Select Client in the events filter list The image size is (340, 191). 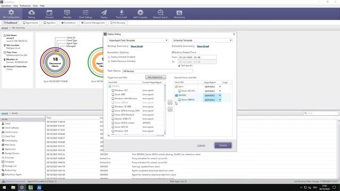pos(7,124)
